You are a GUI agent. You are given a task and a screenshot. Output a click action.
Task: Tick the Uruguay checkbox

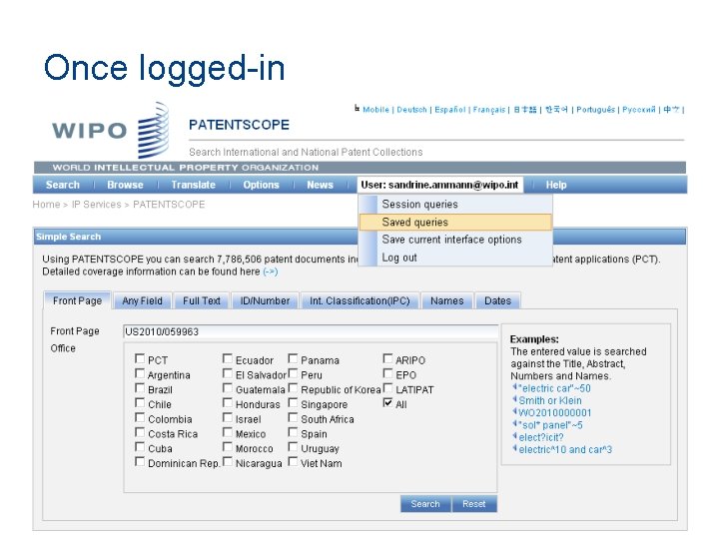click(x=293, y=446)
